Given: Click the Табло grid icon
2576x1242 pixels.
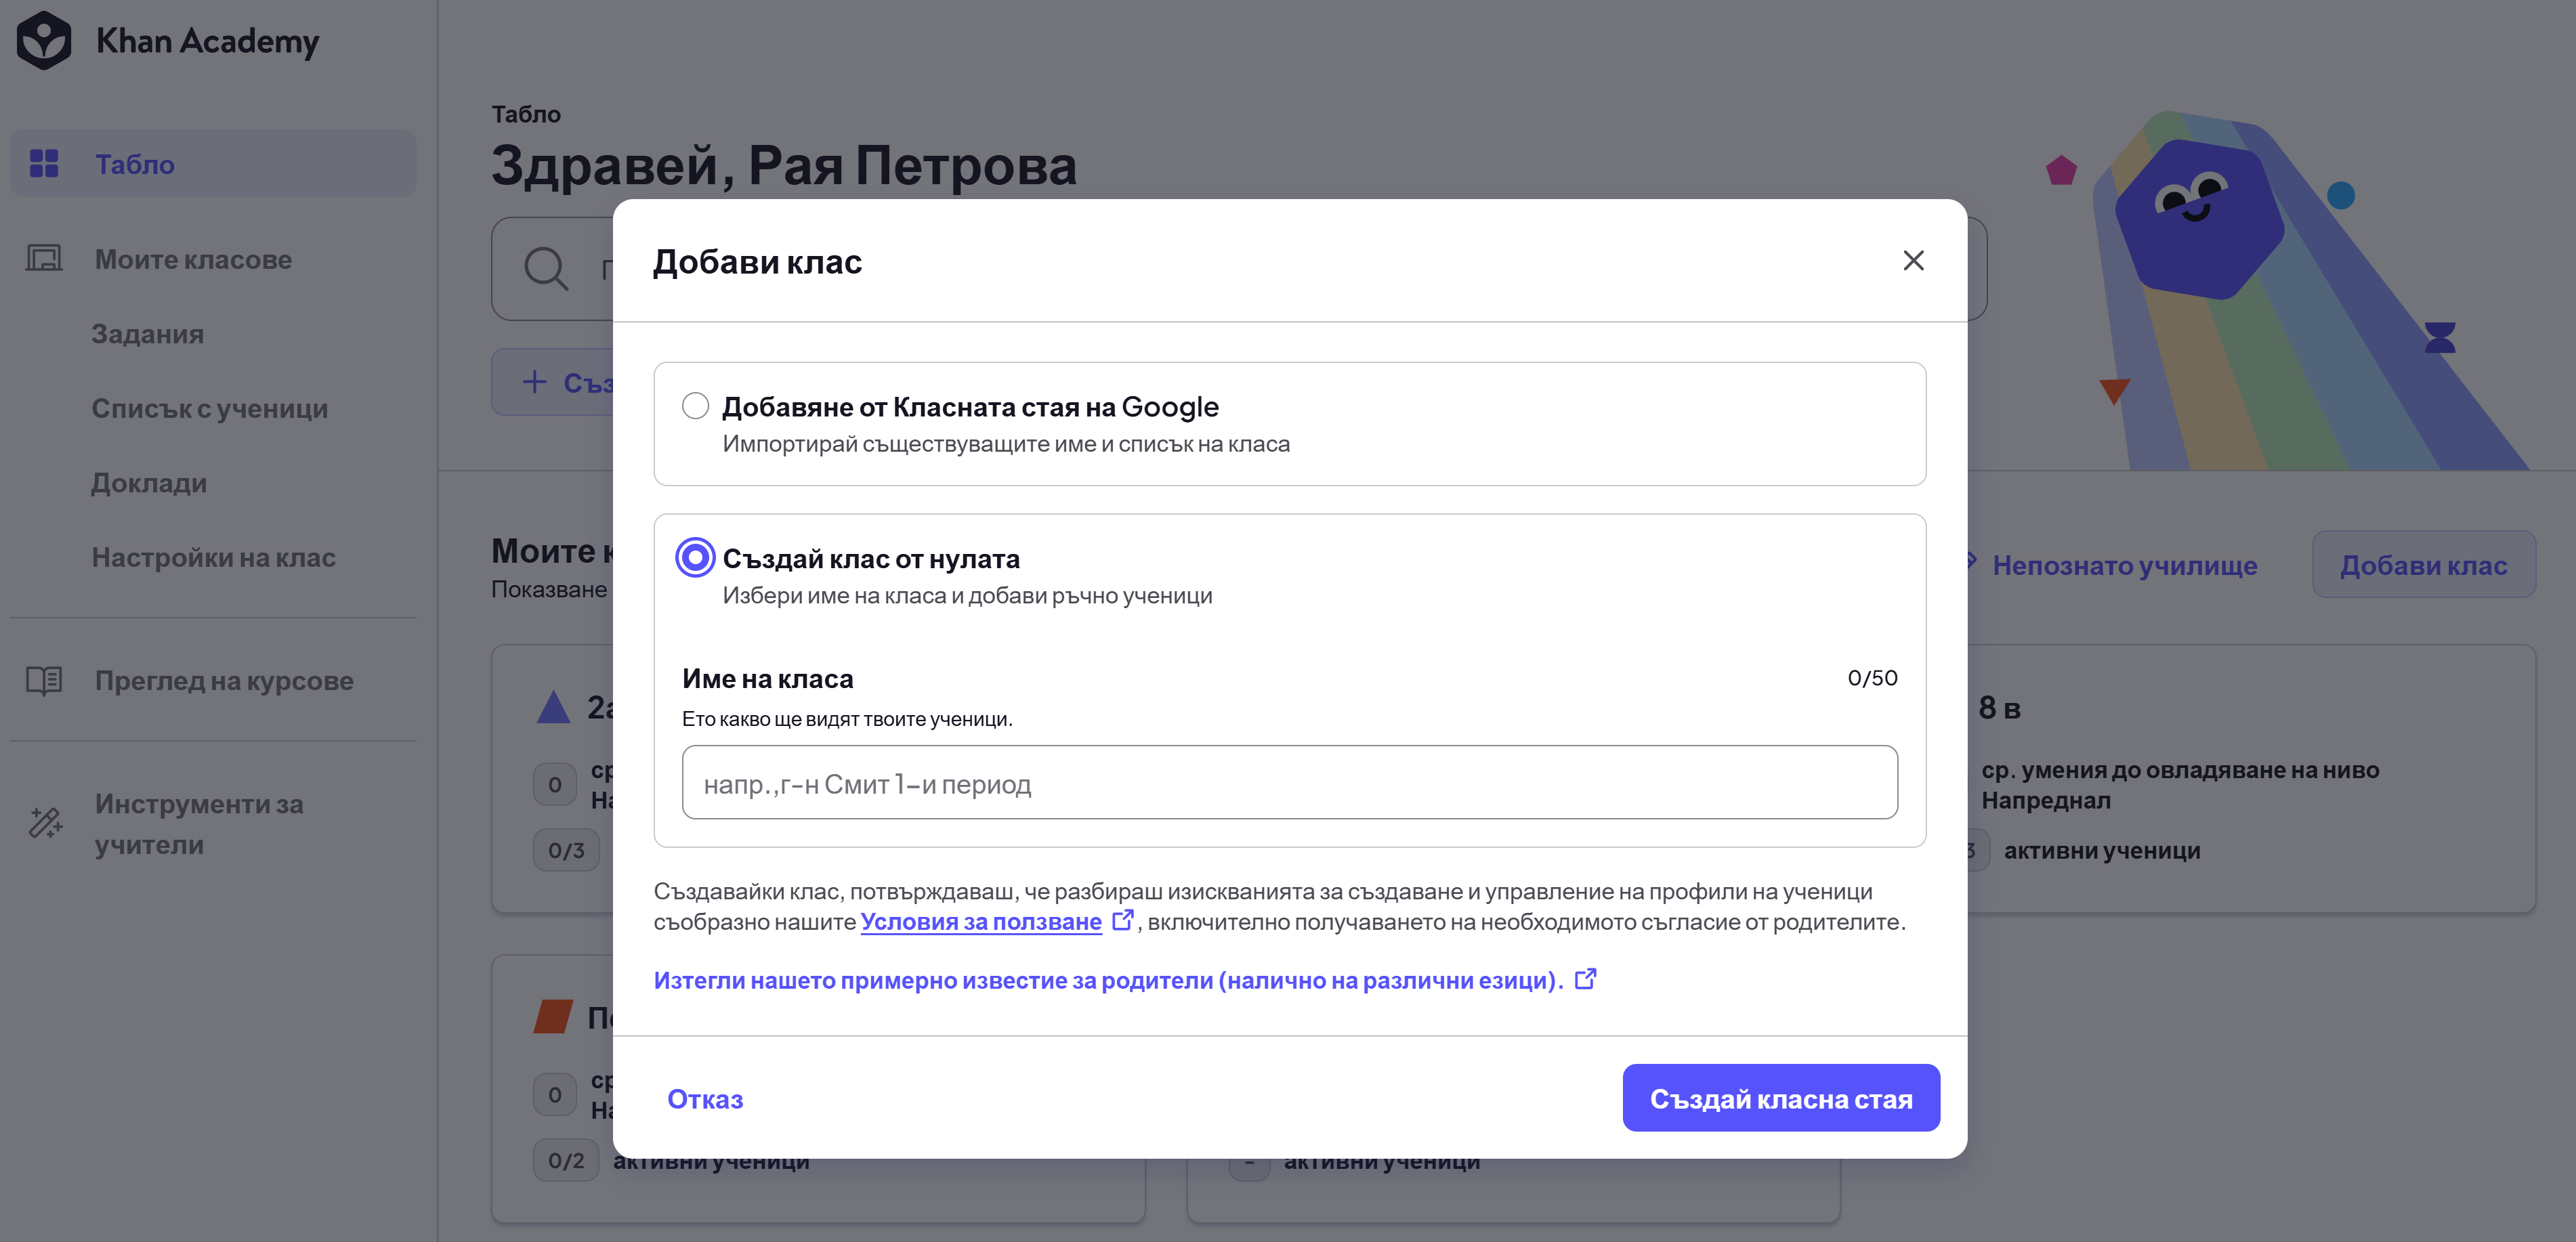Looking at the screenshot, I should pyautogui.click(x=44, y=163).
